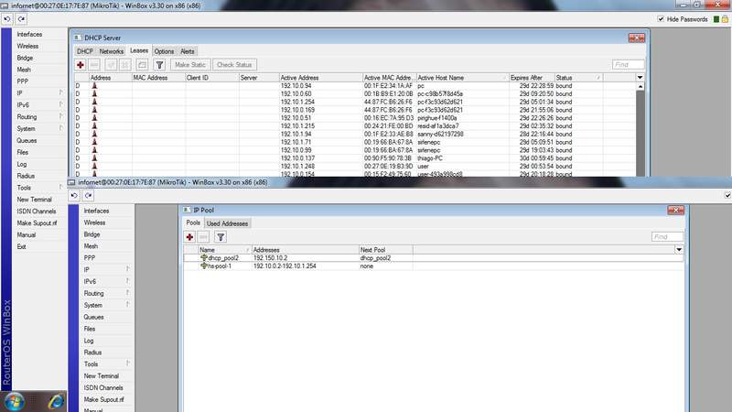Click the enable (checkmark) icon in DHCP Server
The width and height of the screenshot is (732, 412).
pos(111,65)
